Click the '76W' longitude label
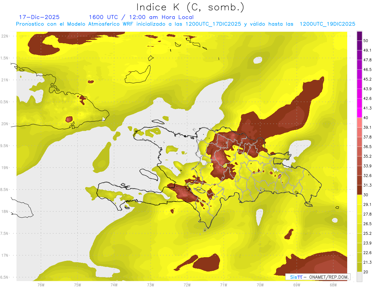This screenshot has width=374, height=289. pos(41,285)
